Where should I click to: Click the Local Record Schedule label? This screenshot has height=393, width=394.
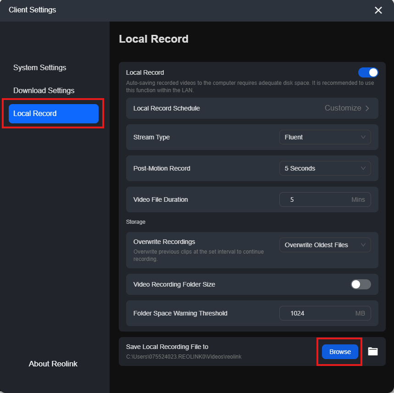pyautogui.click(x=166, y=108)
